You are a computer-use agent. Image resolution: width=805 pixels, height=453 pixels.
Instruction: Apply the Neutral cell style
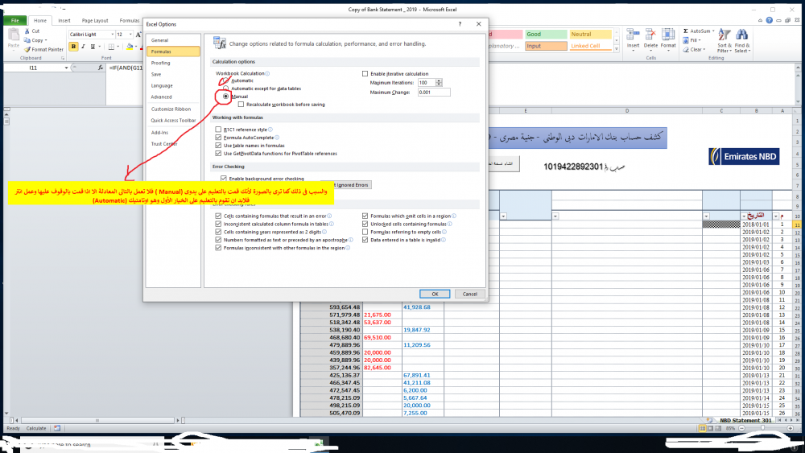click(x=590, y=34)
